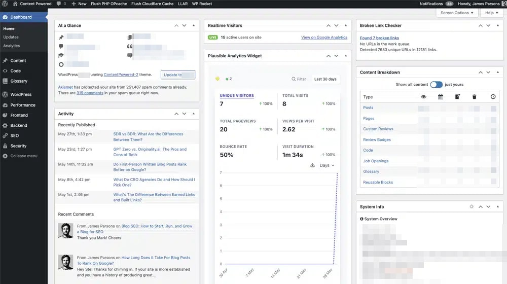Viewport: 507px width, 284px height.
Task: Open Flush PHP OPcache in admin bar
Action: 109,4
